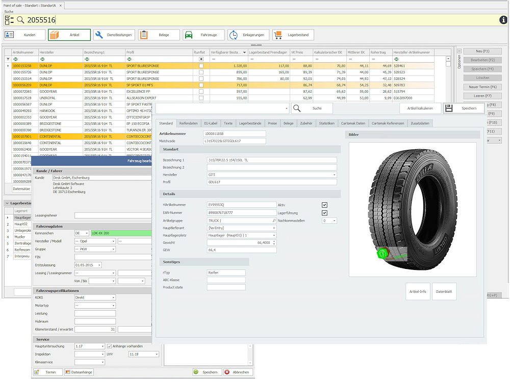Collapse the Lagerbestände section expander
The image size is (510, 382).
(7, 203)
